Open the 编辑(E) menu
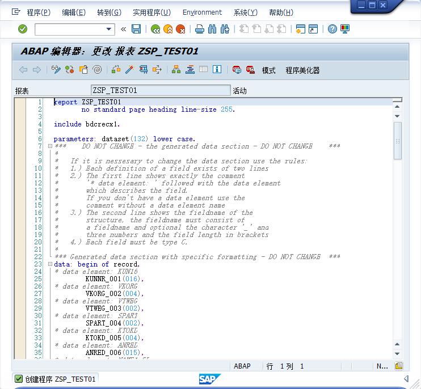This screenshot has width=421, height=389. tap(74, 12)
